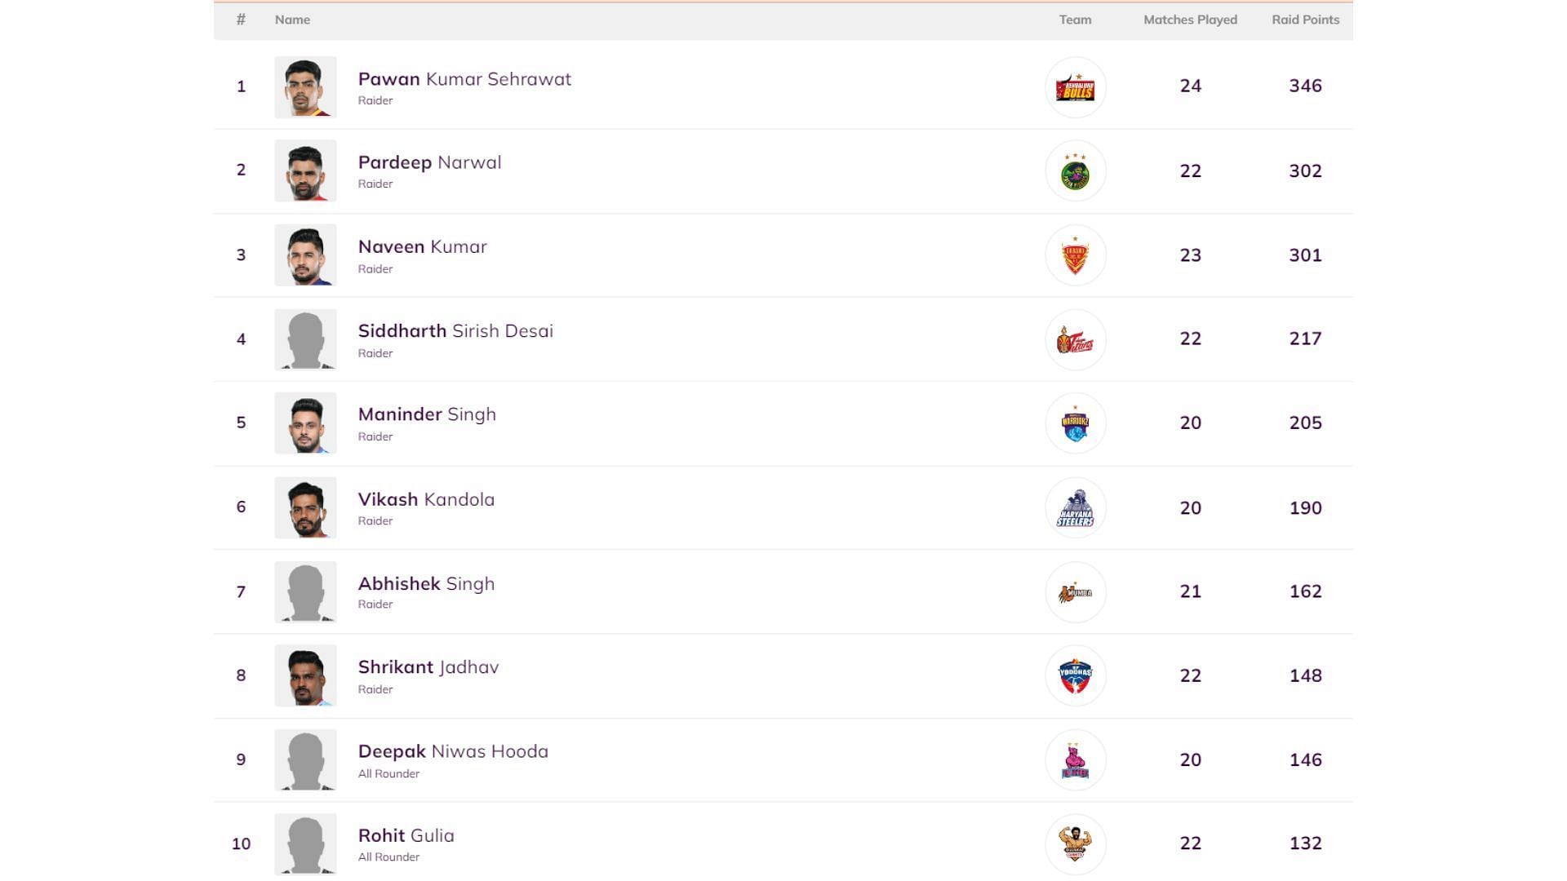1567x881 pixels.
Task: Click Pardeep Narwal's green team logo
Action: 1075,171
